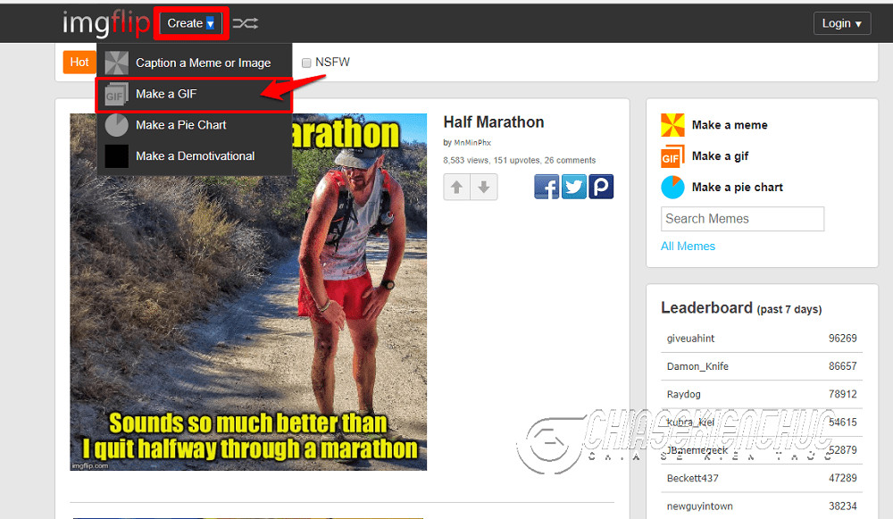Click the shuffle random meme icon
This screenshot has width=893, height=519.
click(x=246, y=24)
